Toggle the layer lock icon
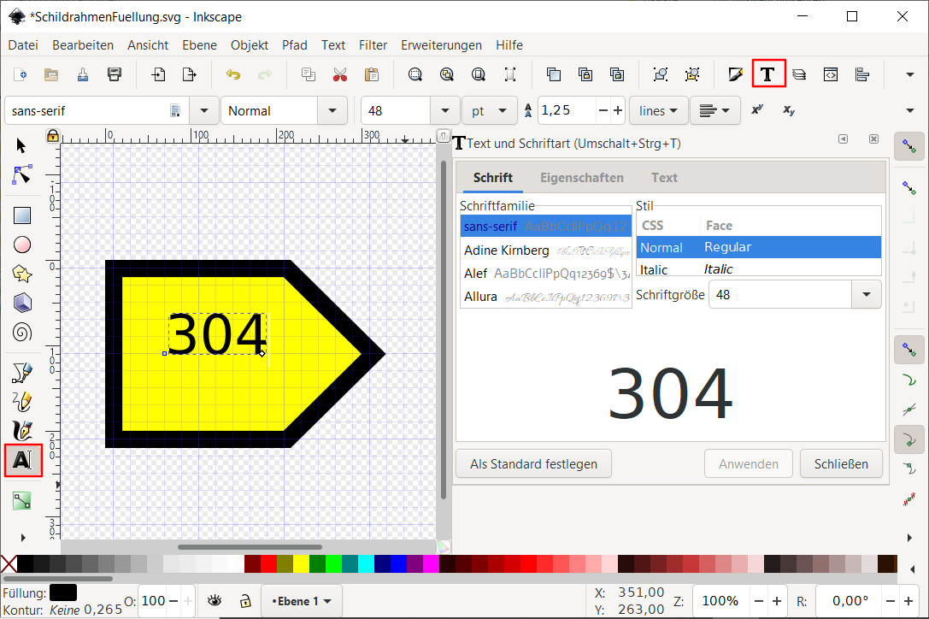The image size is (929, 619). (244, 601)
